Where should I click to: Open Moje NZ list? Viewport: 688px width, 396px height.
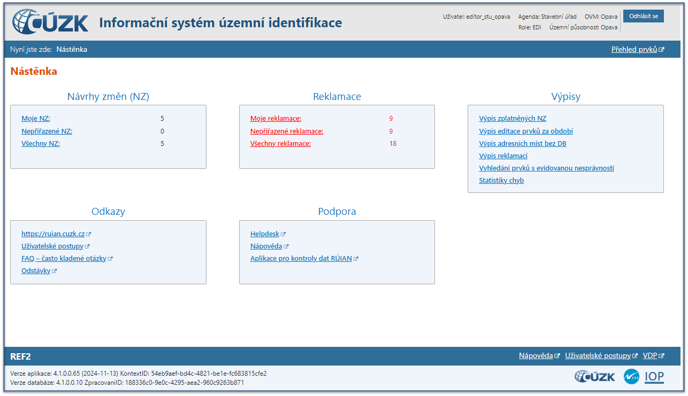click(x=36, y=119)
